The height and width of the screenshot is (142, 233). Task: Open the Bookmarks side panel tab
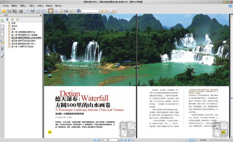[2, 21]
